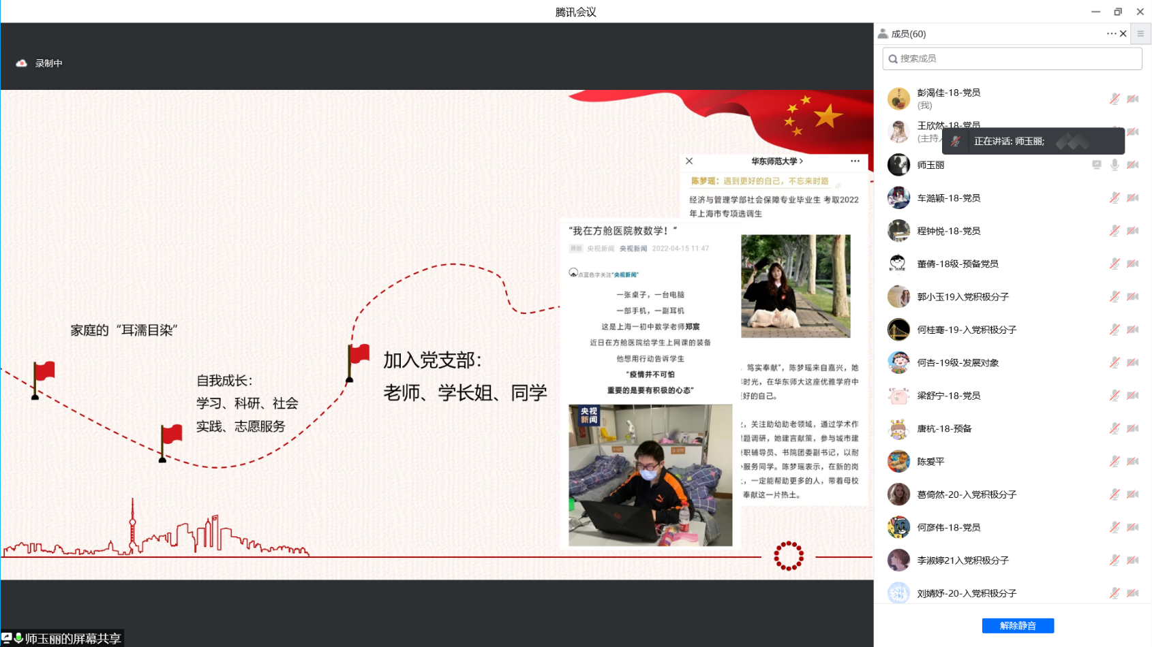Click the muted mic icon for 葛倚然-20-入党积极分子

coord(1115,494)
